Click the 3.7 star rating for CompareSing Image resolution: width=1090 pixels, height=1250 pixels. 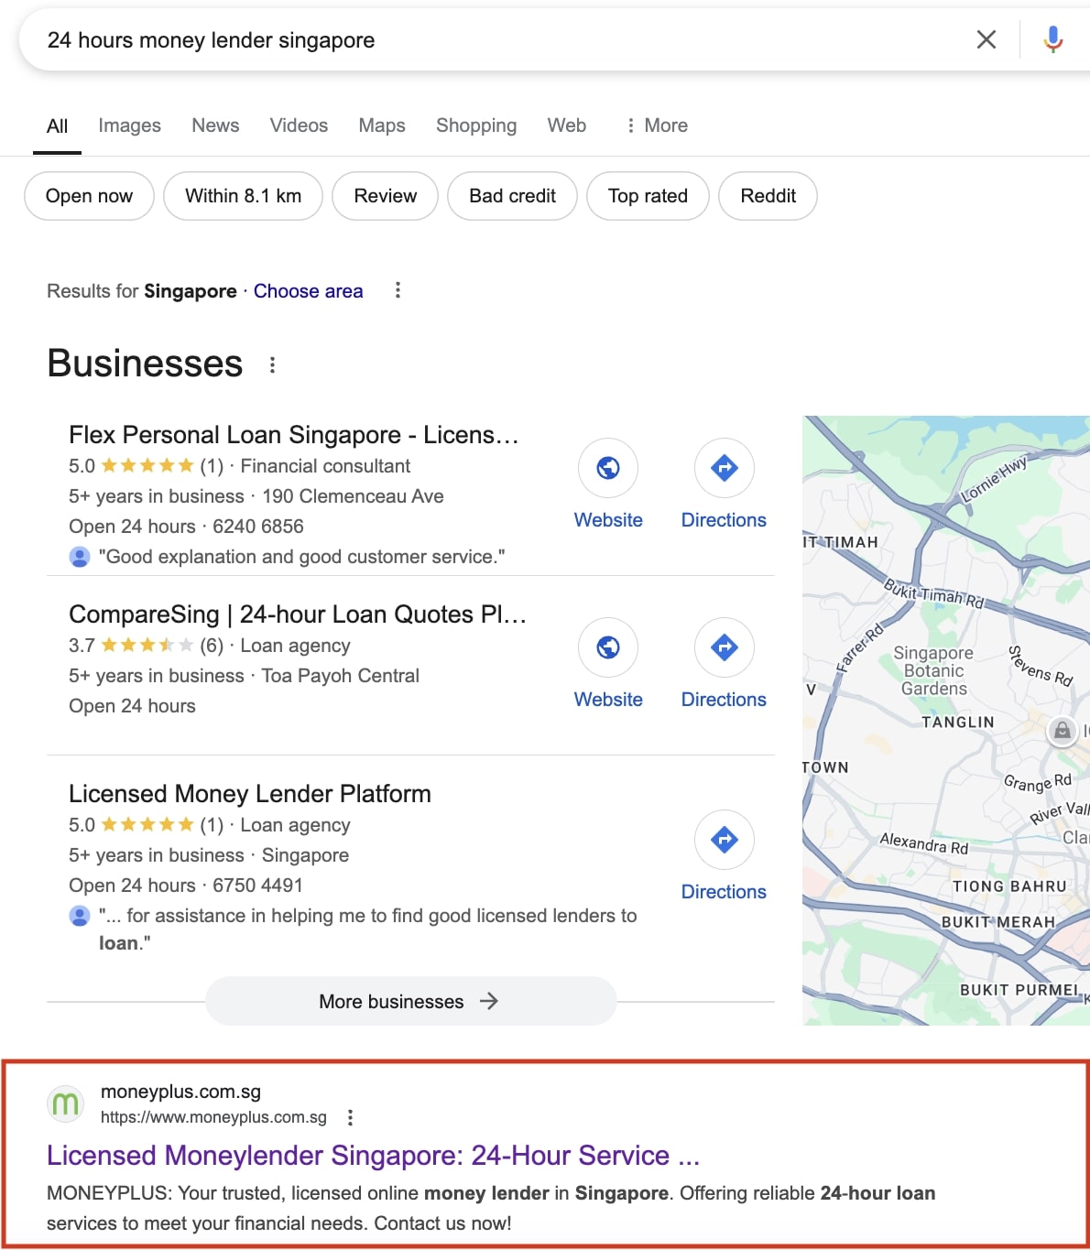(x=131, y=646)
